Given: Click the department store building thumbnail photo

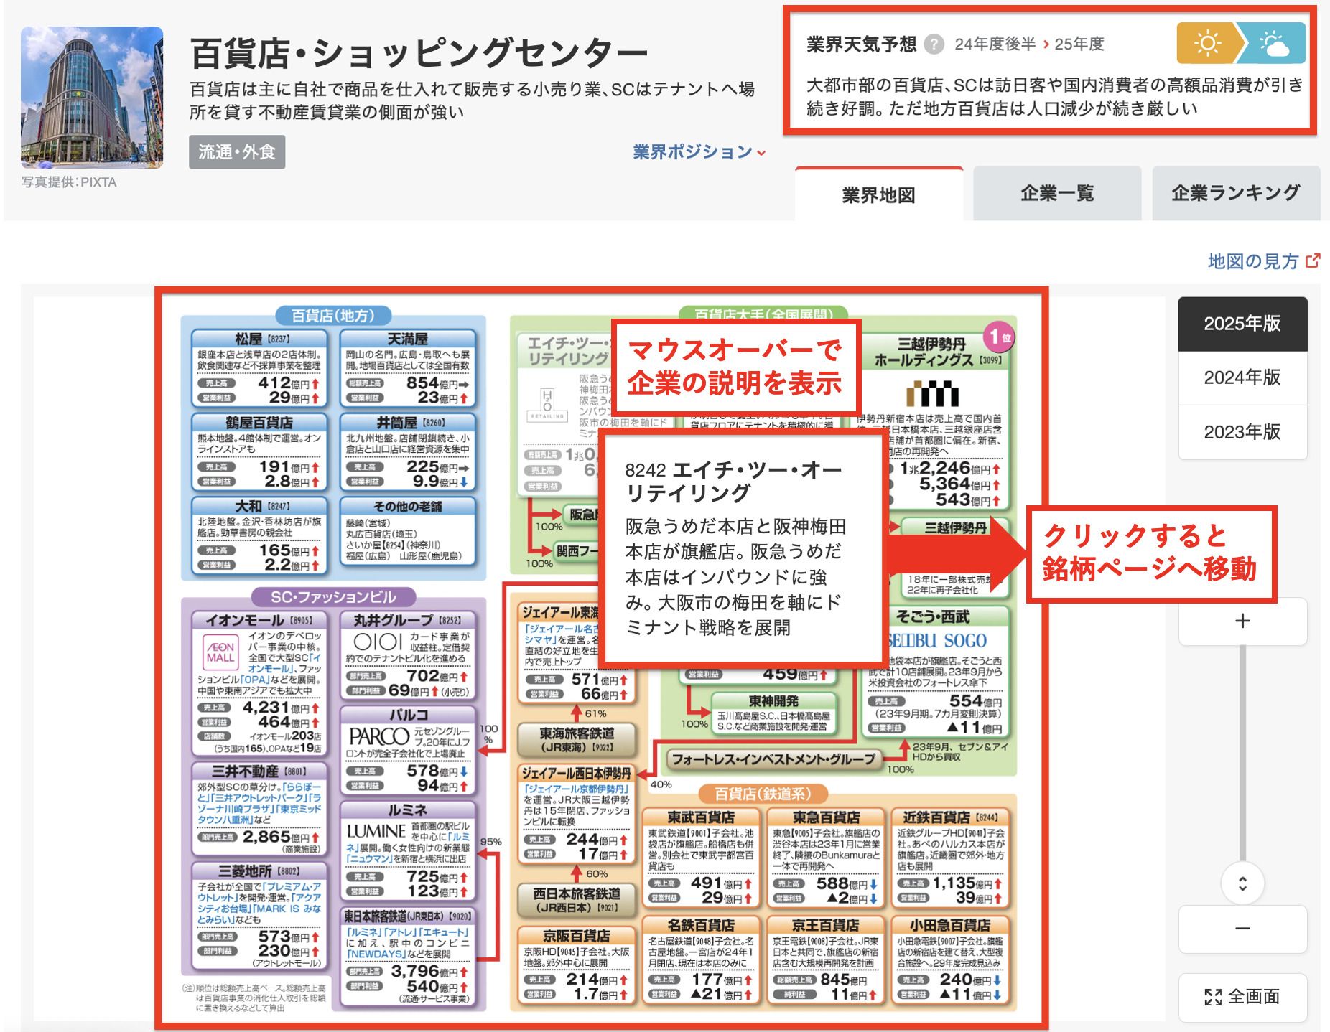Looking at the screenshot, I should click(x=92, y=98).
